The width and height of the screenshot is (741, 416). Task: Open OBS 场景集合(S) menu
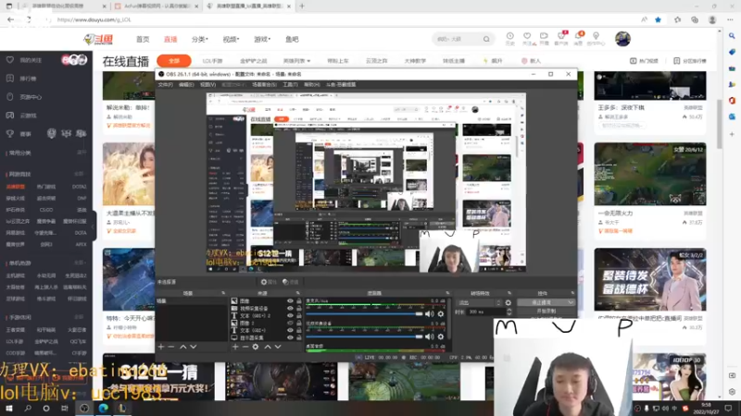pos(264,85)
